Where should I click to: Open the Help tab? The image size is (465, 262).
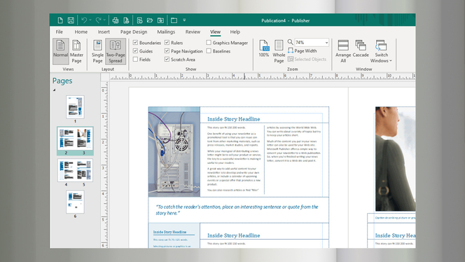click(235, 32)
